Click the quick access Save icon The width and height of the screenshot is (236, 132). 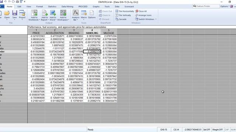pyautogui.click(x=1, y=1)
